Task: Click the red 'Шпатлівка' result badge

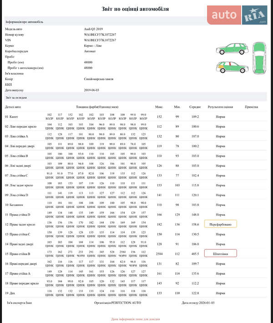Action: click(x=221, y=254)
